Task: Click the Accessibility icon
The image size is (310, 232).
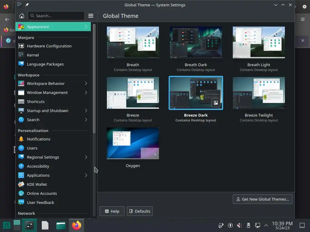Action: pyautogui.click(x=21, y=166)
